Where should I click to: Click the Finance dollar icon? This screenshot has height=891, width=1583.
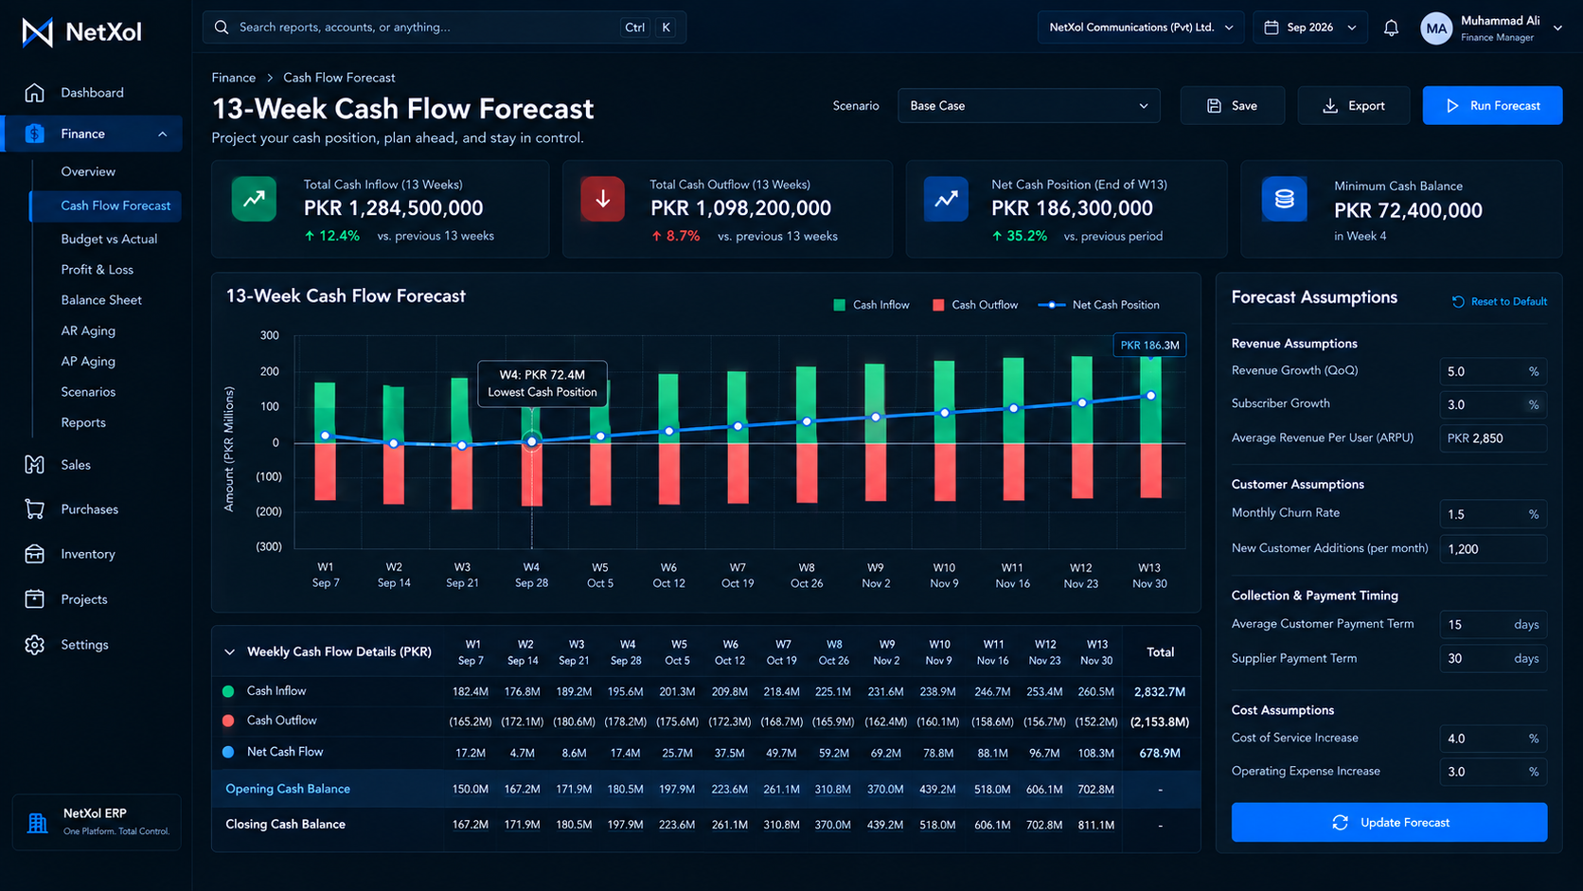click(35, 134)
